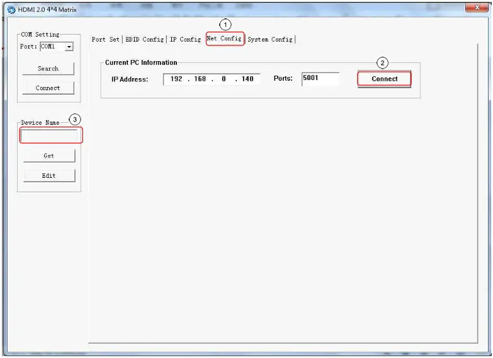Open the System Config tab
493x358 pixels.
pos(270,39)
